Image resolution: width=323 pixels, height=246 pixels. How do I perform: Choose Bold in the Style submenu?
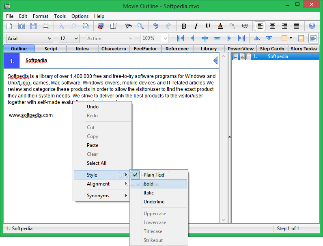click(x=159, y=184)
